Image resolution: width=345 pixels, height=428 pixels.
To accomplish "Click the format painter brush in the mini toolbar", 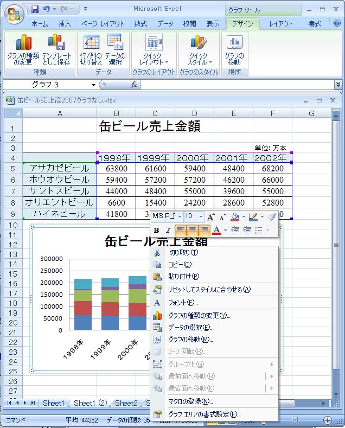I will 272,217.
